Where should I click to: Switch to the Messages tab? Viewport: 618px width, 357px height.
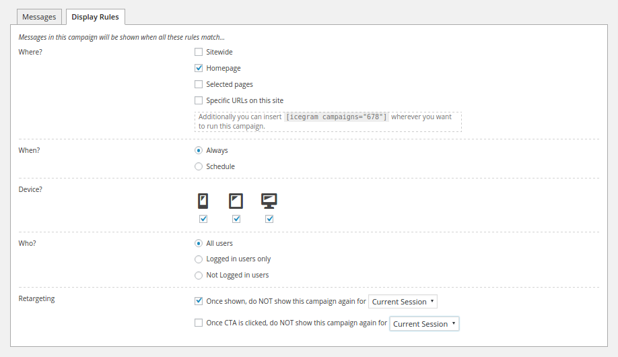[x=39, y=17]
